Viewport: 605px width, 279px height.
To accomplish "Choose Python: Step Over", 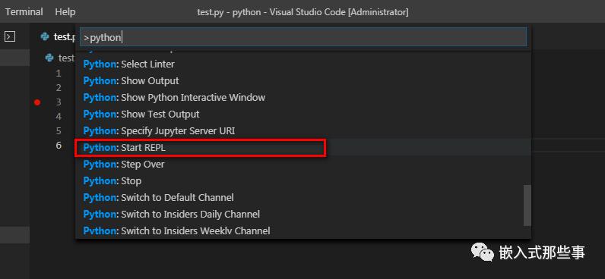I will tap(303, 165).
